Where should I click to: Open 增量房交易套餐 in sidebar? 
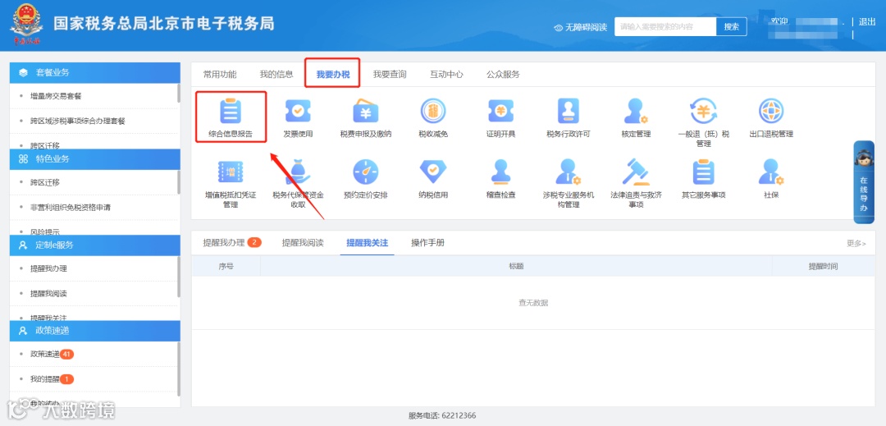click(x=56, y=96)
